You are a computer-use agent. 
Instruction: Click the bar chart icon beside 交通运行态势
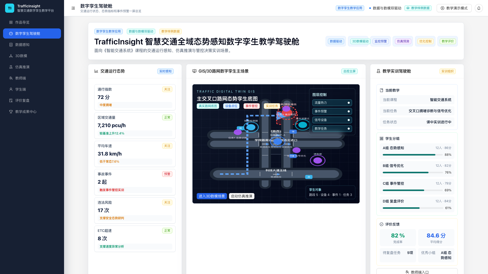[96, 71]
